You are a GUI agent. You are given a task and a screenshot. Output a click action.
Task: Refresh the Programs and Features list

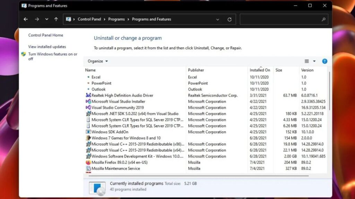pos(230,19)
